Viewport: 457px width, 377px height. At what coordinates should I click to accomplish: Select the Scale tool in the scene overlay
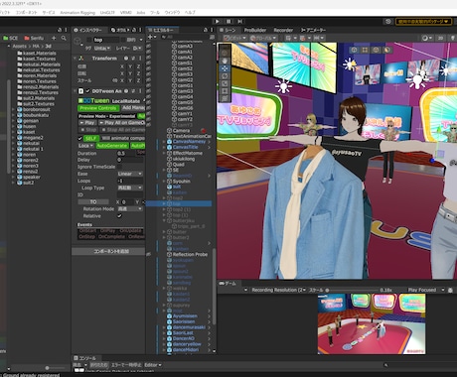tap(225, 83)
